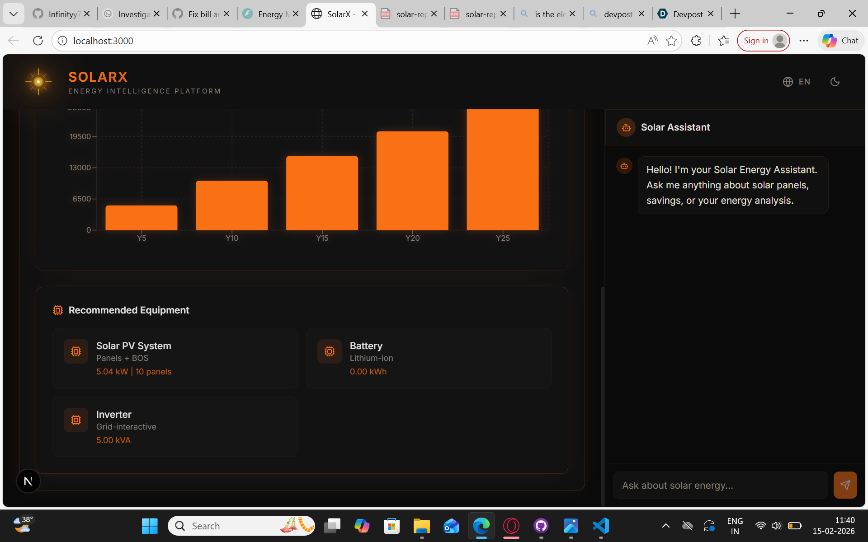Show hidden system tray icons chevron
This screenshot has height=542, width=868.
coord(665,526)
